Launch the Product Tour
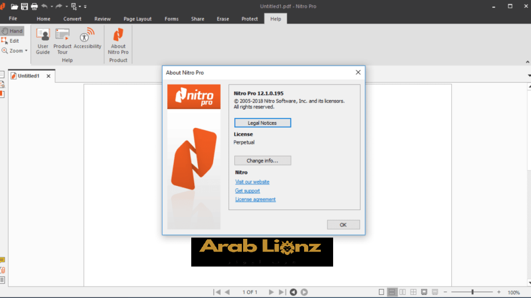531x298 pixels. [x=62, y=41]
